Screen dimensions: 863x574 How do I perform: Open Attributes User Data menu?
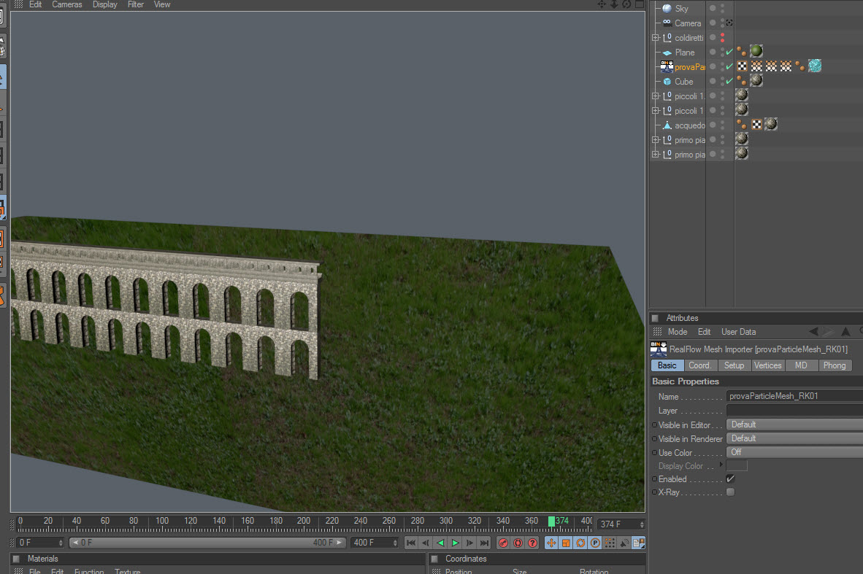739,332
